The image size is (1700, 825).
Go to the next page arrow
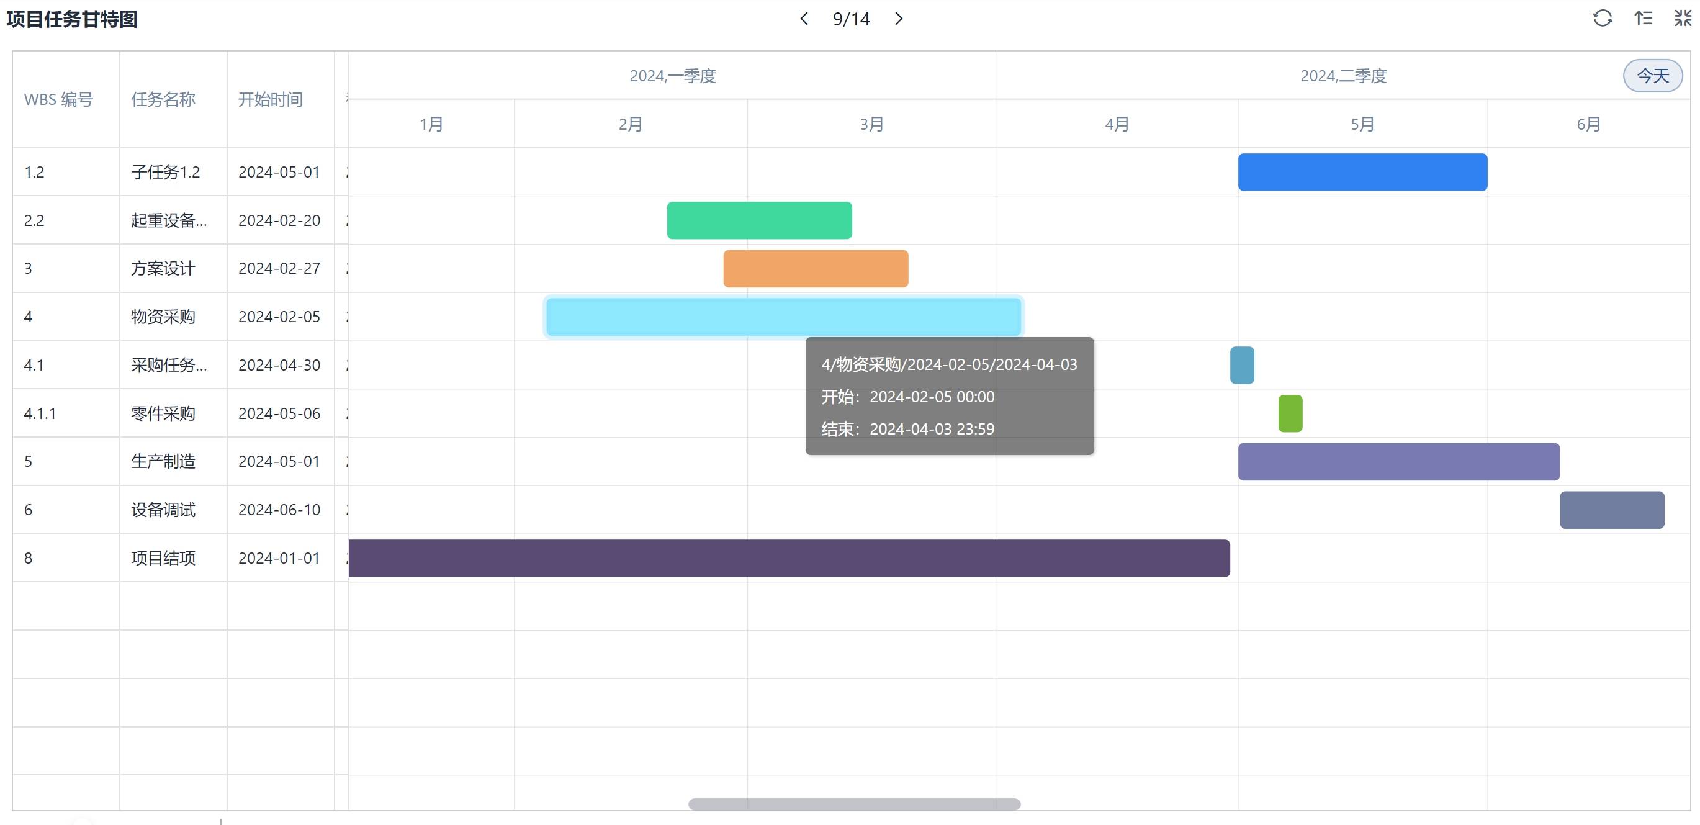tap(898, 19)
